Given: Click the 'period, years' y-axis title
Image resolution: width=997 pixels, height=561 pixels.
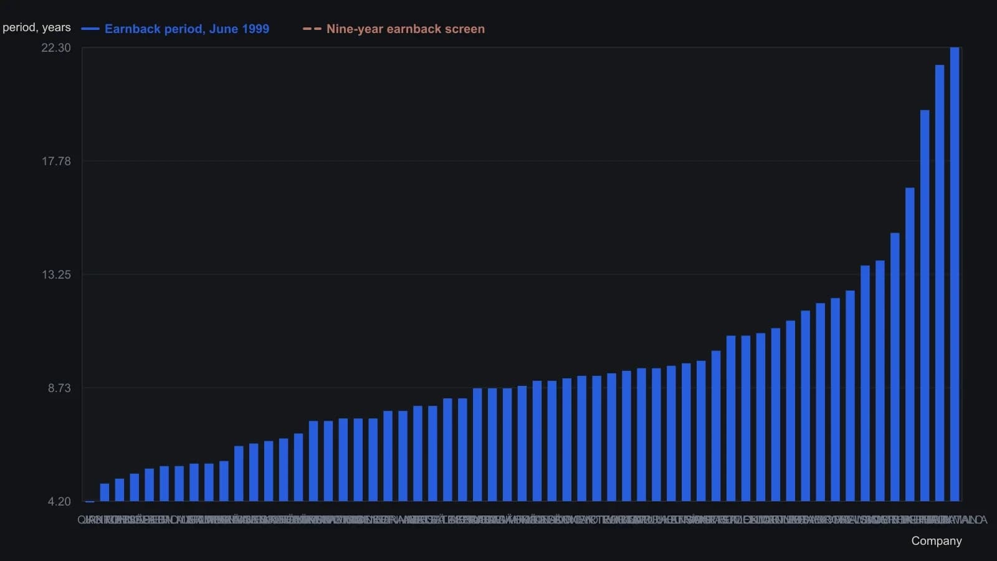Looking at the screenshot, I should (37, 27).
